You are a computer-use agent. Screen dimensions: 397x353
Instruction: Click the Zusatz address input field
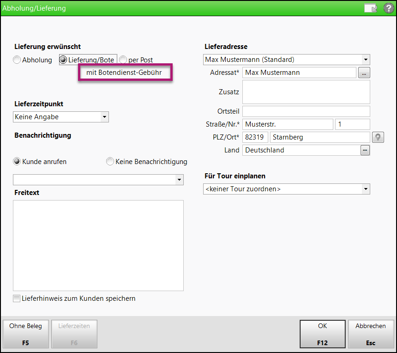point(306,92)
